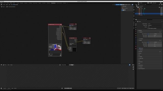Open Viewport sampling presets icon

point(160,32)
